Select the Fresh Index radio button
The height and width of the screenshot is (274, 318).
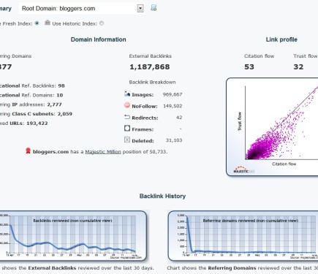point(37,23)
